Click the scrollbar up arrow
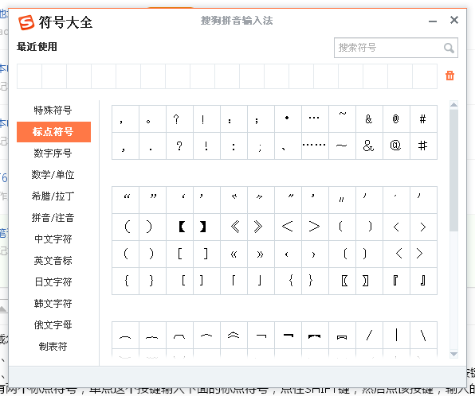Viewport: 475px width, 396px height. tap(453, 105)
